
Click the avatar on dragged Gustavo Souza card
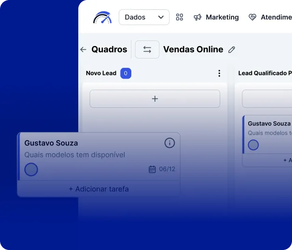point(31,169)
